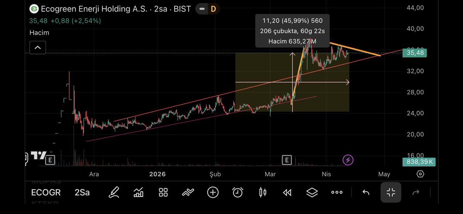
Task: Exit fullscreen with the collapse-arrows button
Action: click(391, 192)
